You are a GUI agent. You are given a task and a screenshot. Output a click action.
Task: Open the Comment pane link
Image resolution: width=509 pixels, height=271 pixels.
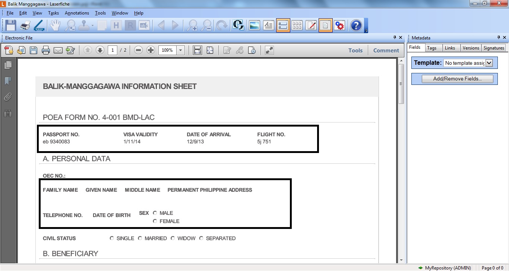(386, 50)
